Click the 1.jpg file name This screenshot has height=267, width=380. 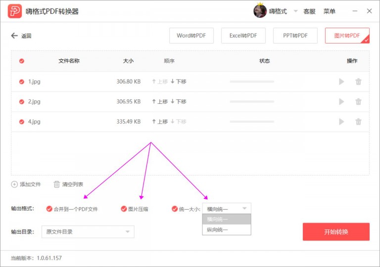coord(34,82)
